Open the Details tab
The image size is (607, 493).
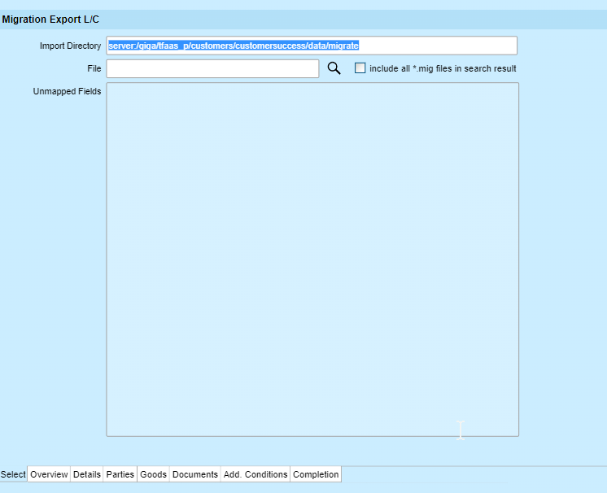pos(87,474)
